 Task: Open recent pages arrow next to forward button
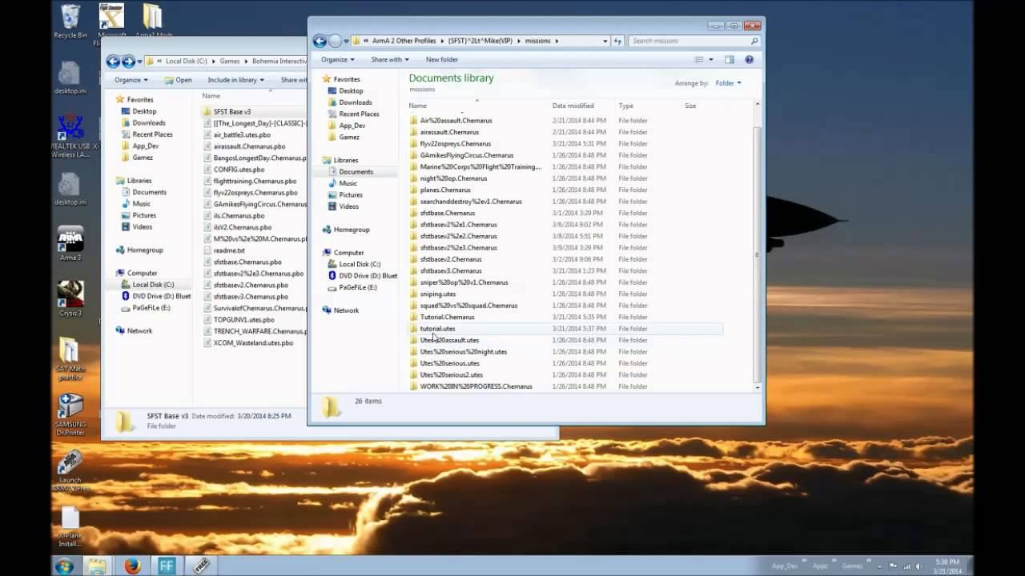point(347,41)
